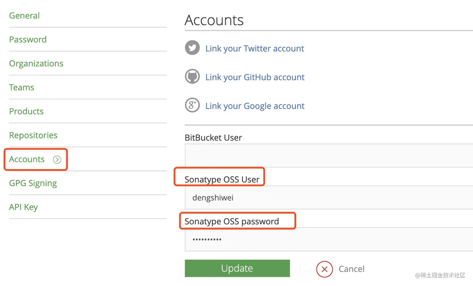Click the GitHub octocat icon

[x=192, y=76]
